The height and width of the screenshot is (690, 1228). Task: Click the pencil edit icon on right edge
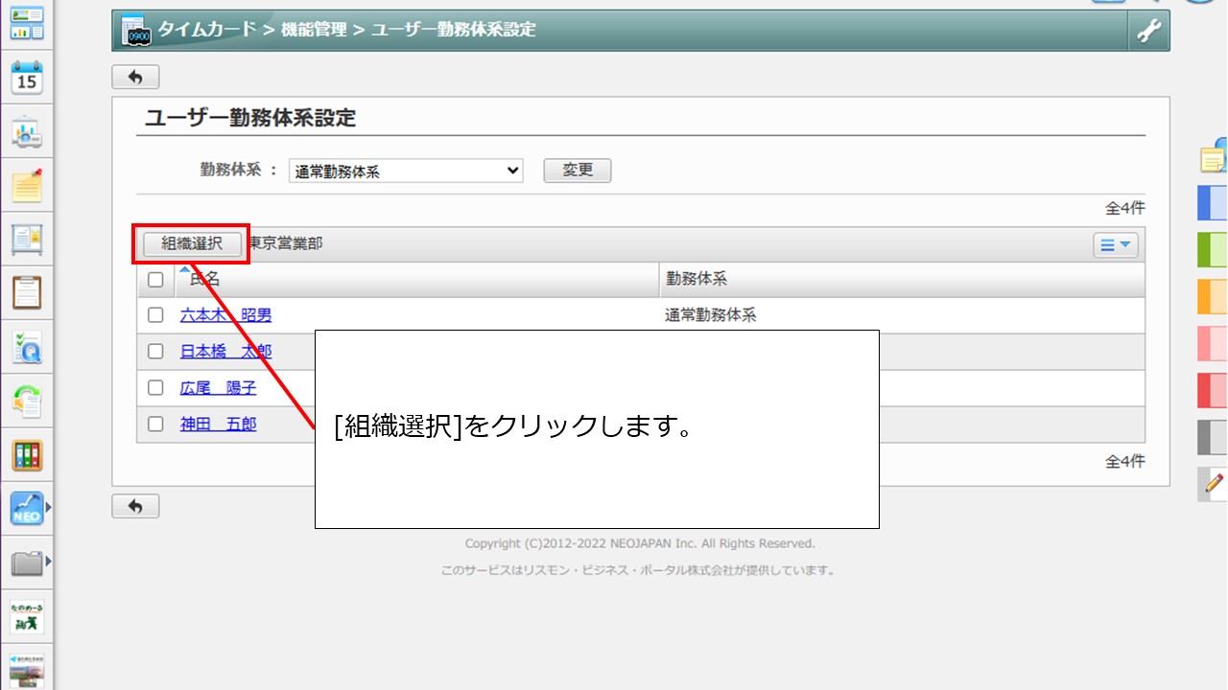(1215, 483)
